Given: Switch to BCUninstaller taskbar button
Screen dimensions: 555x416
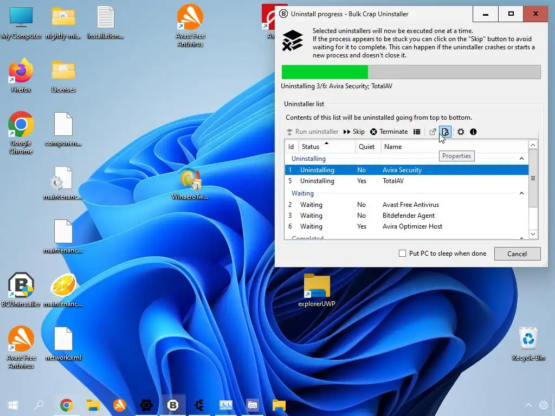Looking at the screenshot, I should click(173, 405).
